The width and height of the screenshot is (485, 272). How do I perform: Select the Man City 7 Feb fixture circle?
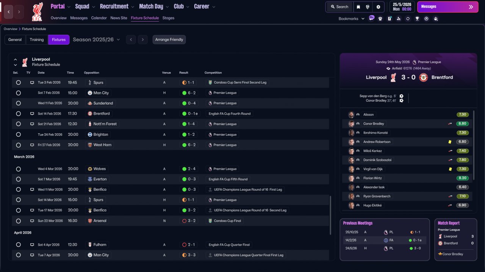(x=18, y=93)
